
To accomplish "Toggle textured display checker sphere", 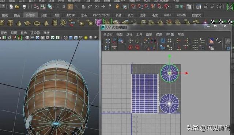I will (x=81, y=37).
